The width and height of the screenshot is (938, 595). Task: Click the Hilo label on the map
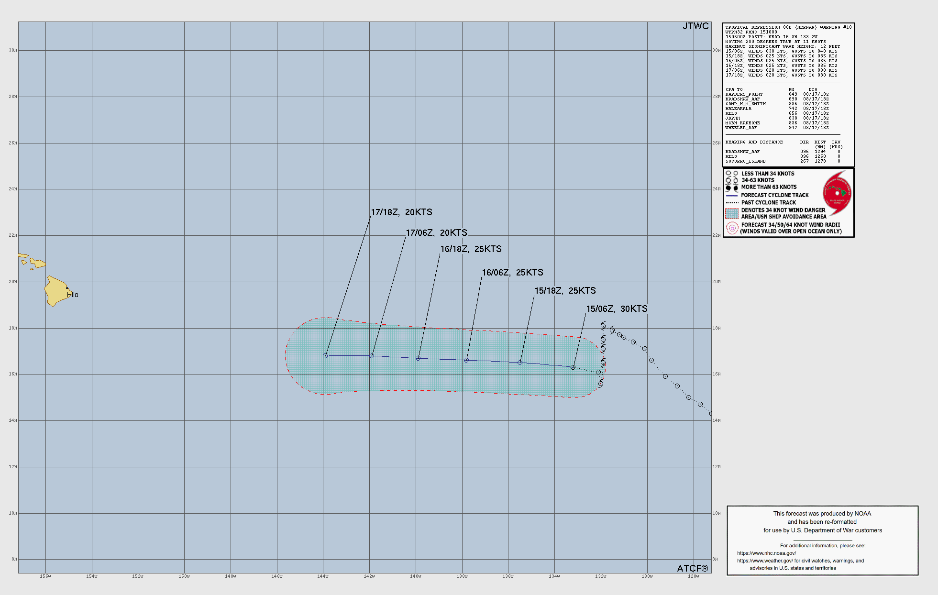[73, 295]
